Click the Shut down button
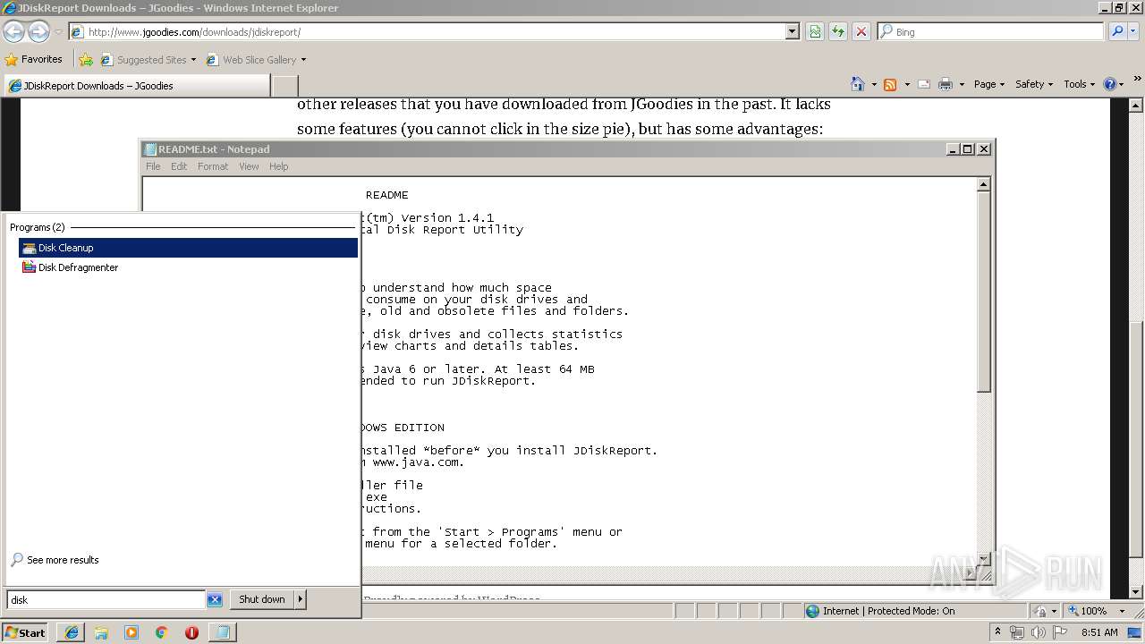Image resolution: width=1145 pixels, height=644 pixels. tap(262, 599)
